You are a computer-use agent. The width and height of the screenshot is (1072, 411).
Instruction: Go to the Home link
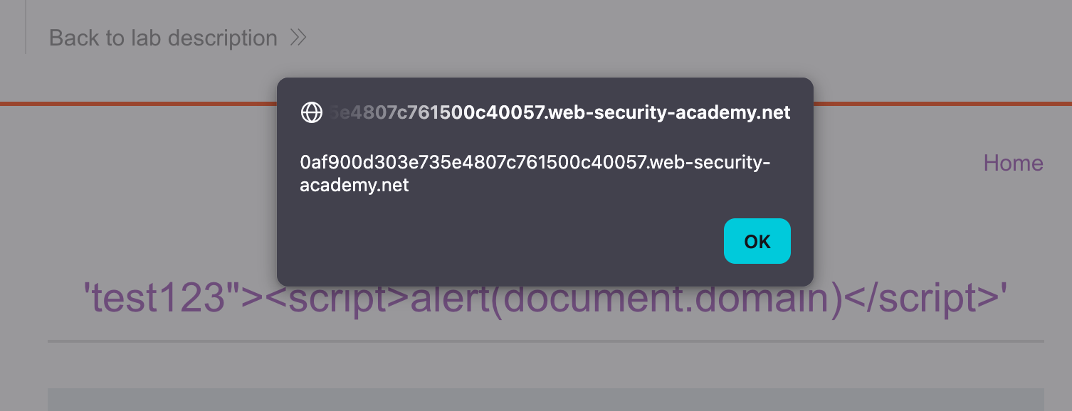pos(1013,163)
